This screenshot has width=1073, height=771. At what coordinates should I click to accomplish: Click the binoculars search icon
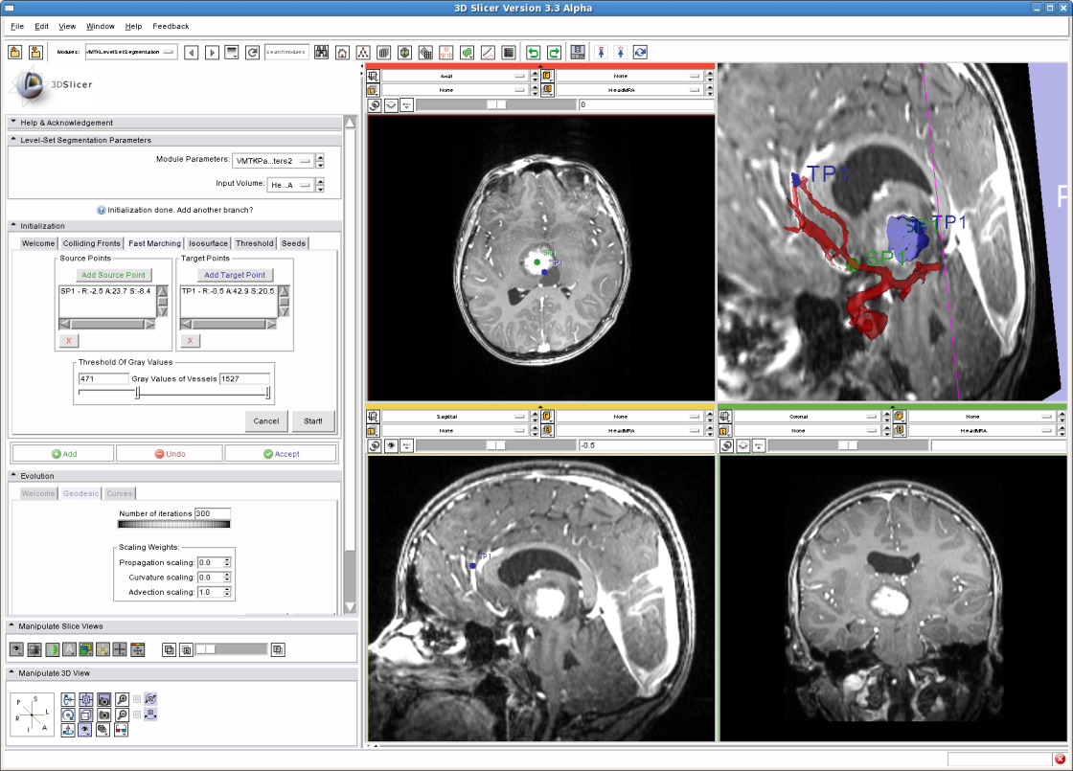322,53
